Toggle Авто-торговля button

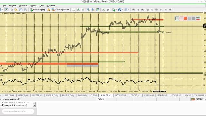click(60, 10)
